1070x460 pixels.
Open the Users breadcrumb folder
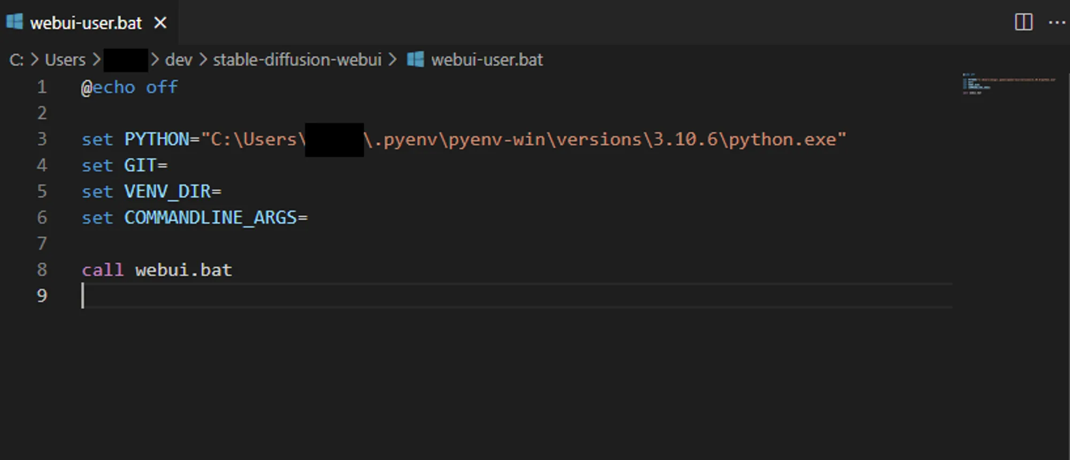pos(65,60)
